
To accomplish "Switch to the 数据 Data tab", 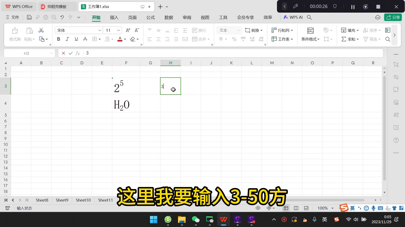I will coord(169,17).
